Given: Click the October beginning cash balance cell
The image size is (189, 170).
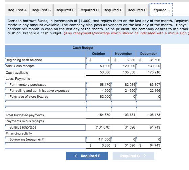Looking at the screenshot, I should 99,60.
